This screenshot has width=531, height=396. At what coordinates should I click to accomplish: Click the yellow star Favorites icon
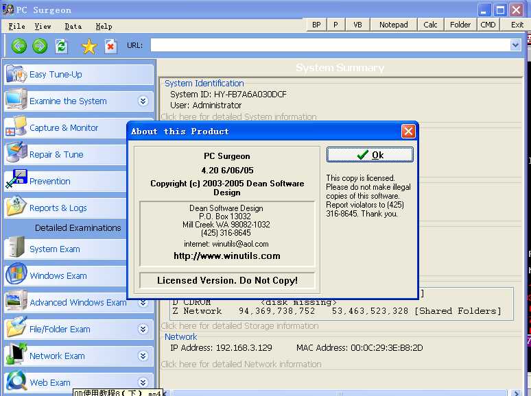[x=88, y=46]
